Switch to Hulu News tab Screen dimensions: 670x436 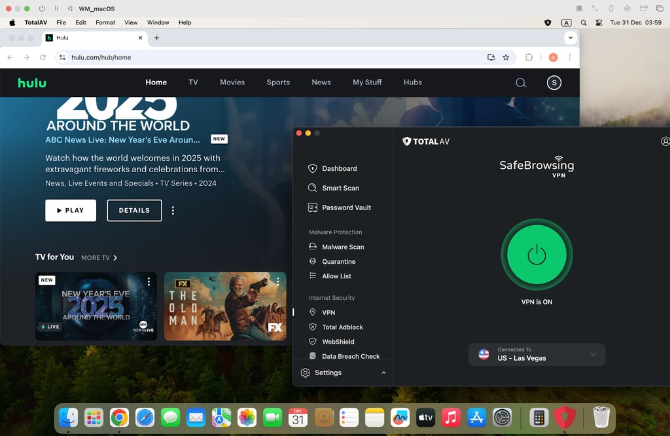click(x=321, y=82)
